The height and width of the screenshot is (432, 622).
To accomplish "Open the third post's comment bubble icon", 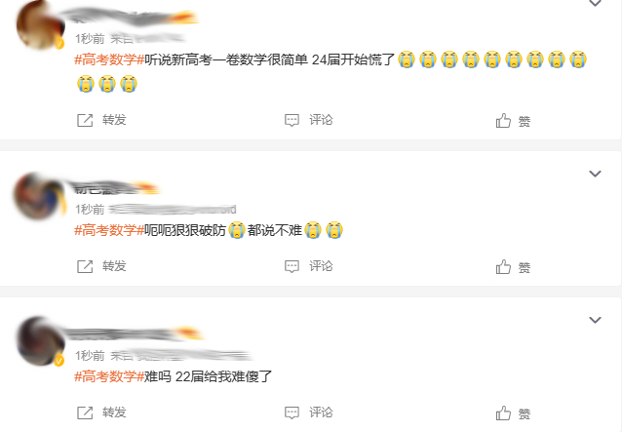I will pyautogui.click(x=292, y=412).
